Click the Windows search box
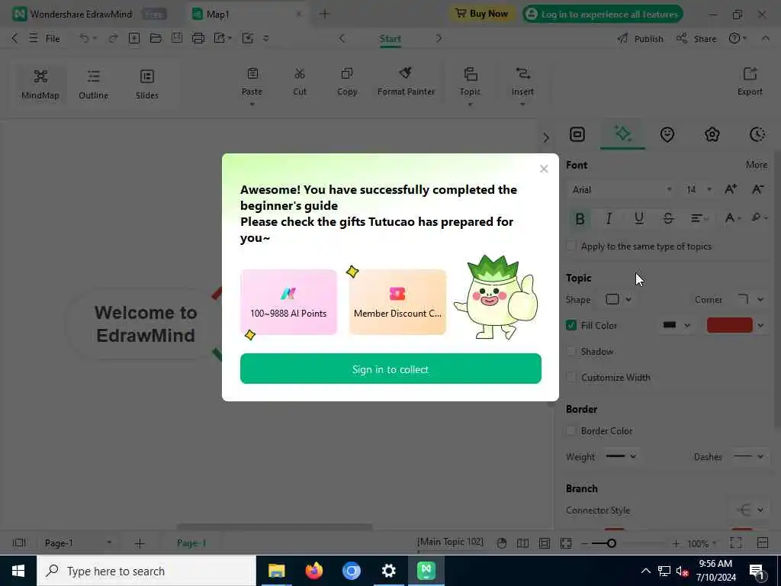 point(146,571)
